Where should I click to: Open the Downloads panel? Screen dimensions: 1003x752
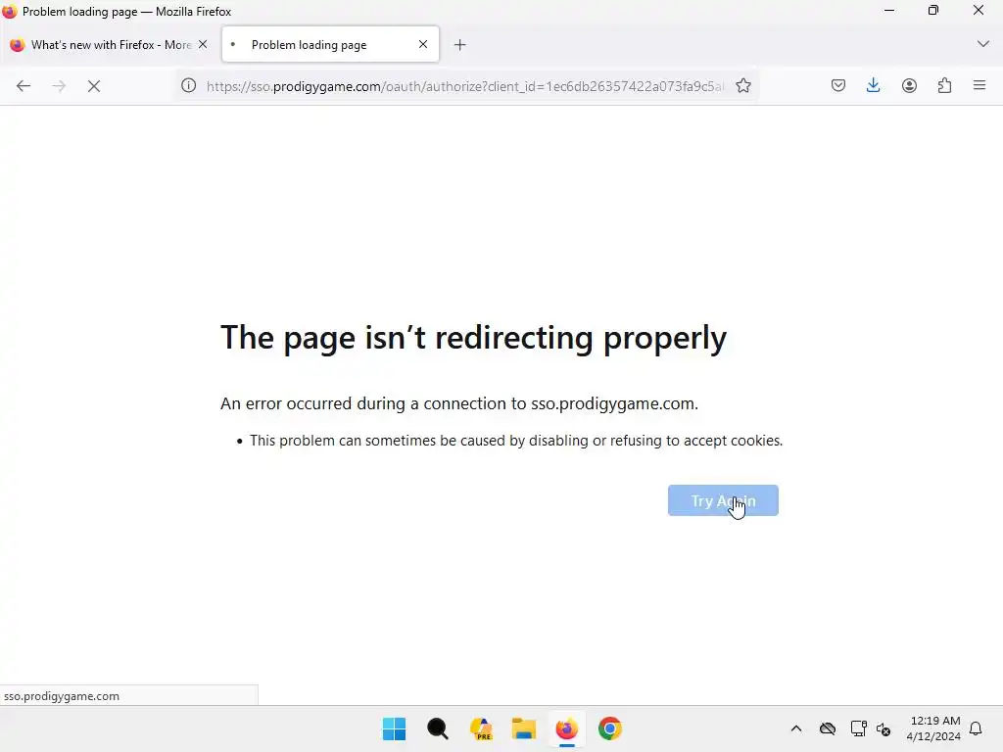click(873, 86)
